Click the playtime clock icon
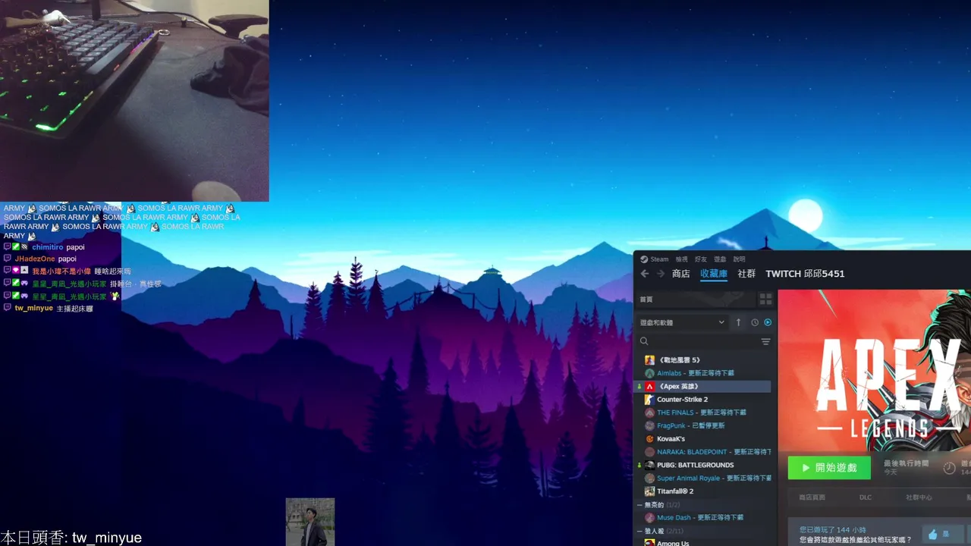 coord(949,468)
